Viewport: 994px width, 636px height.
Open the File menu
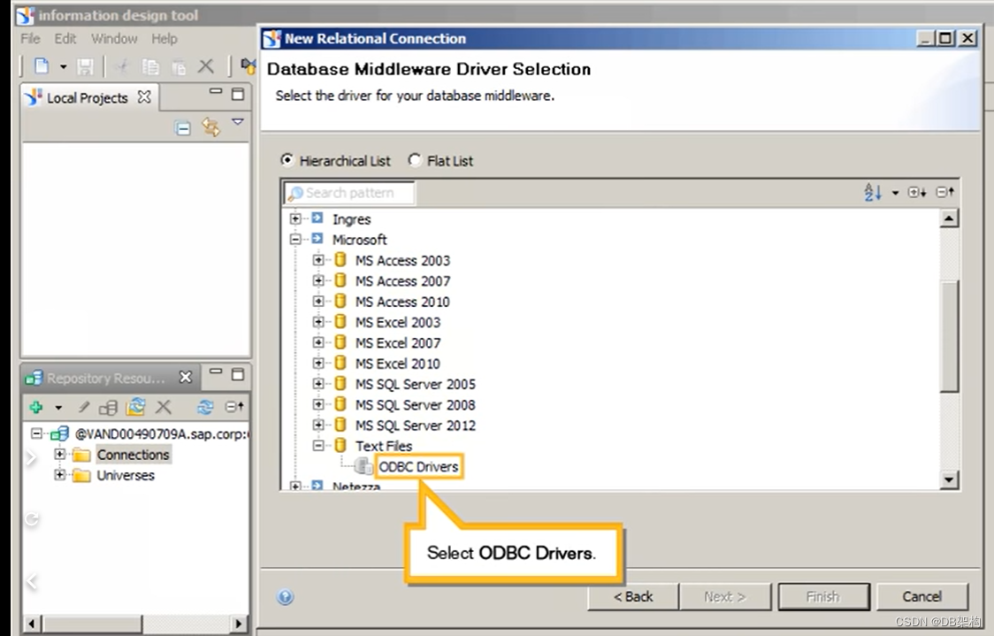pos(30,39)
